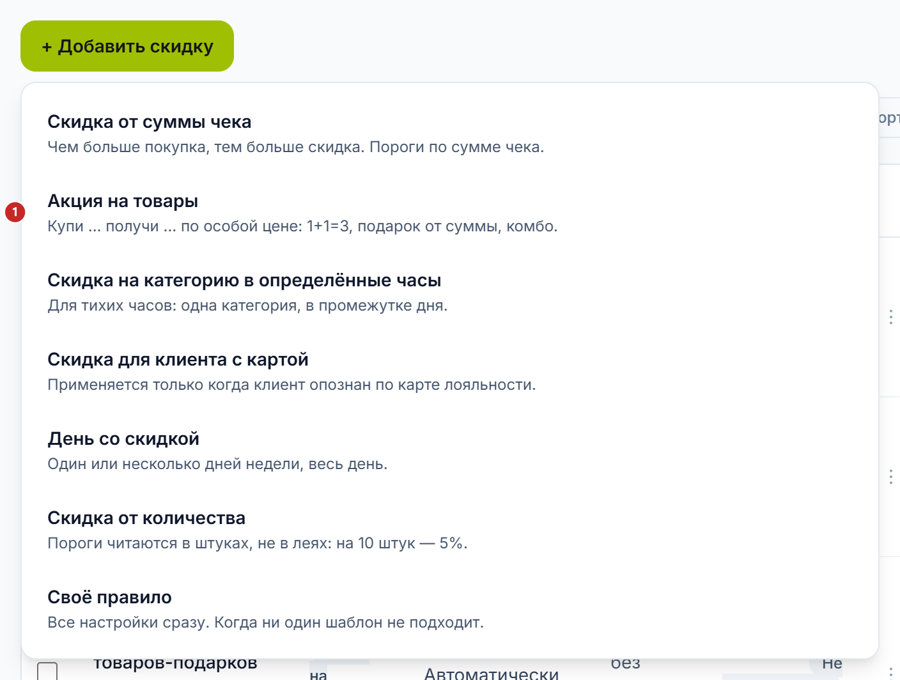The width and height of the screenshot is (900, 680).
Task: Open the товаров-подарков discount row
Action: click(x=175, y=665)
